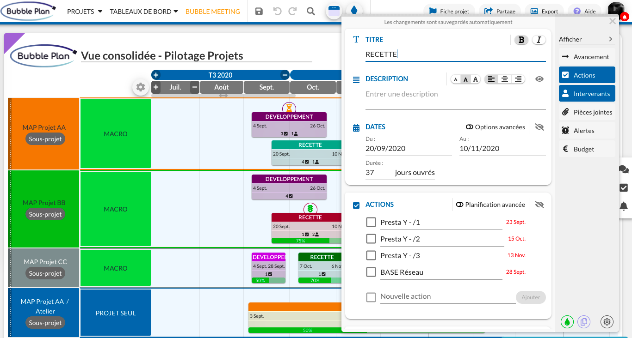Click the minus at right of T3 2020

285,75
